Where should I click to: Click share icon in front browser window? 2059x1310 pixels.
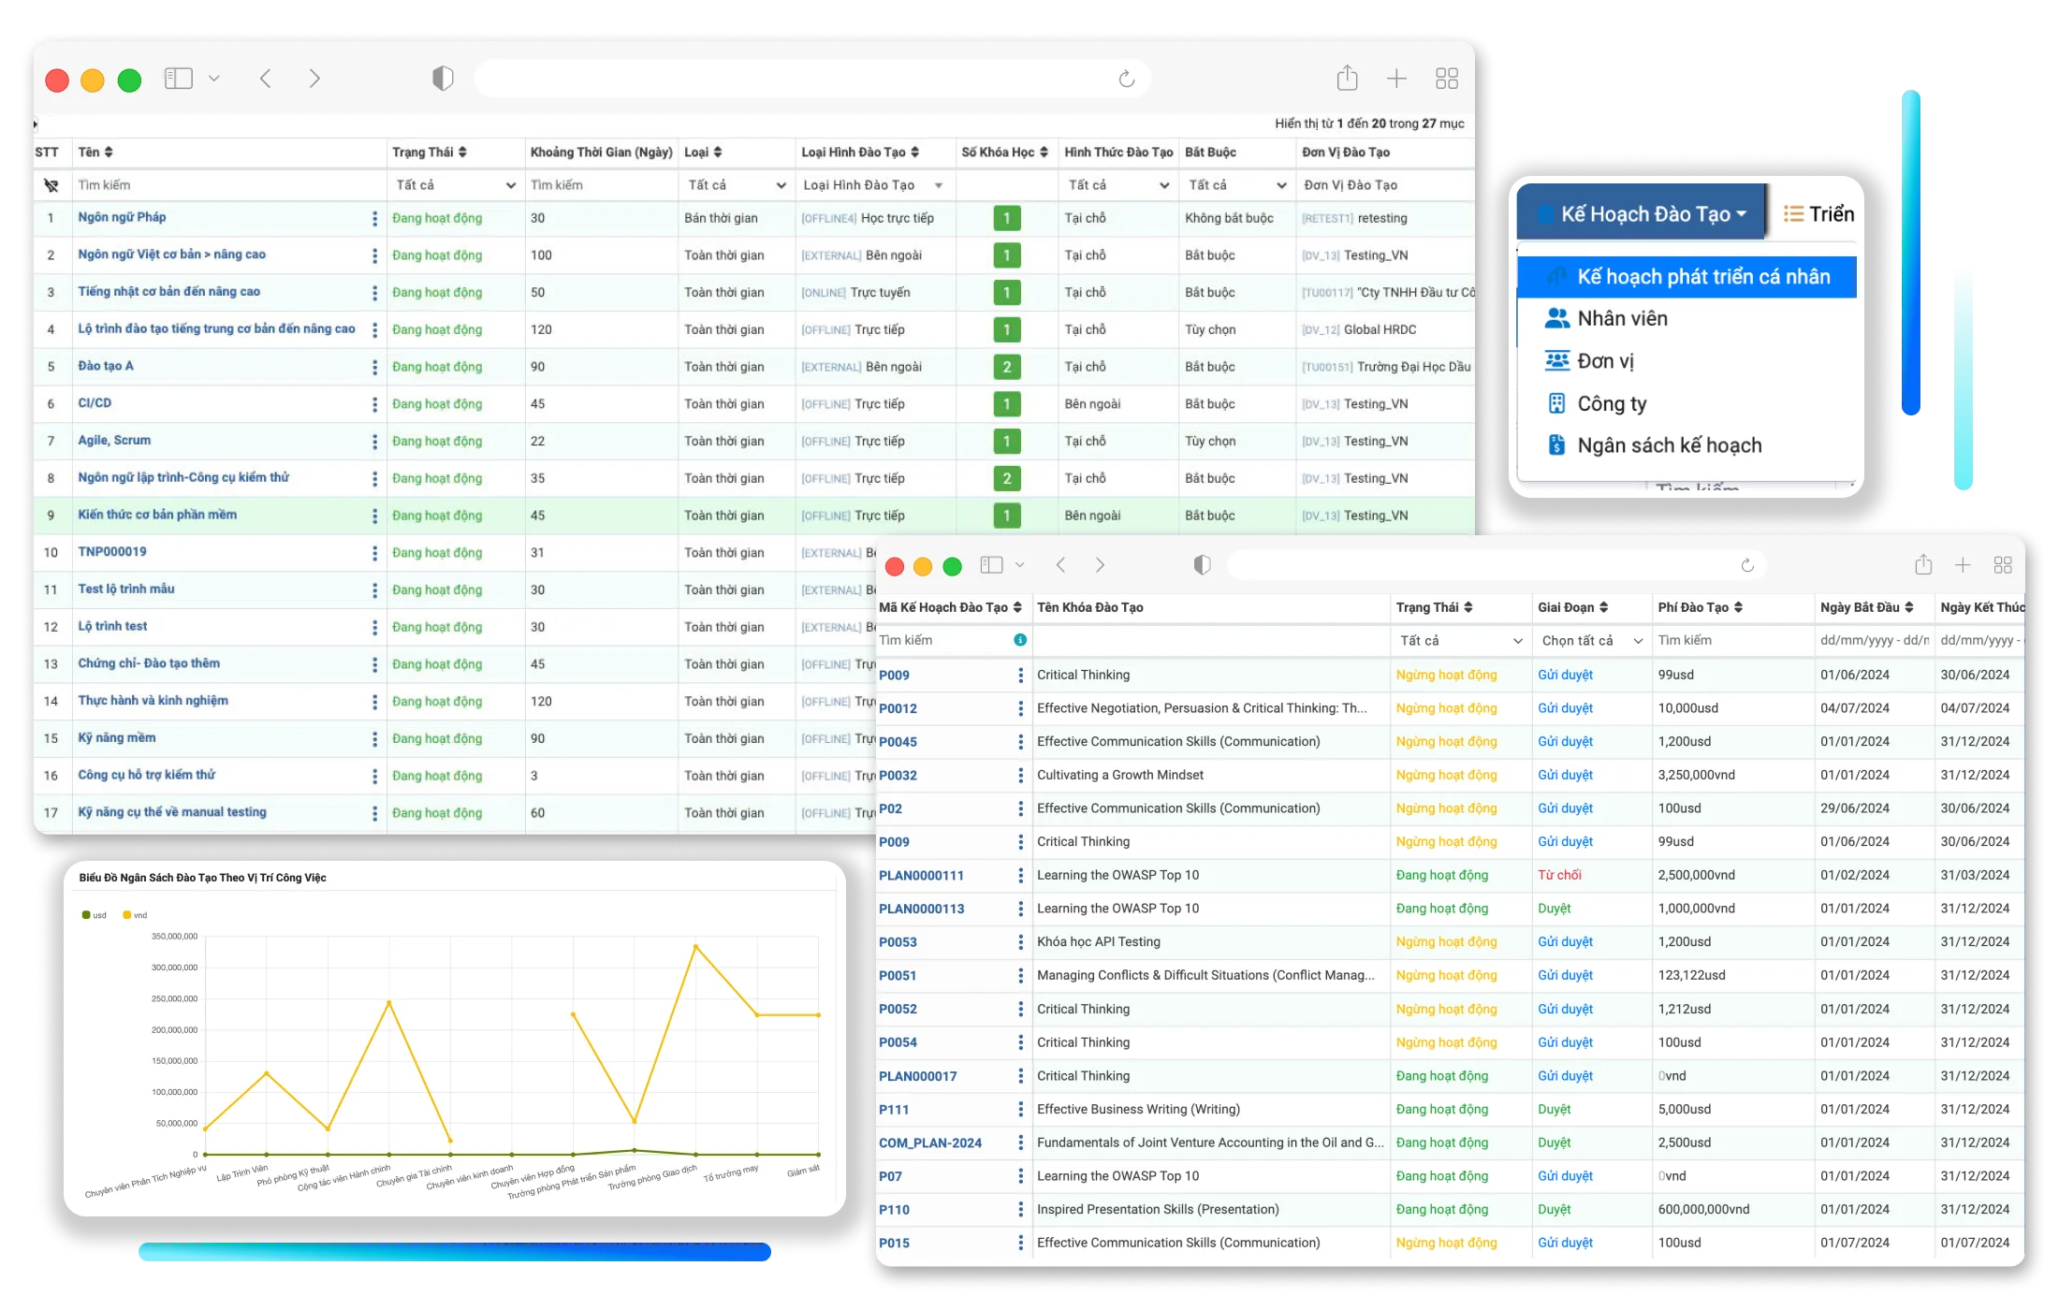(x=1923, y=564)
